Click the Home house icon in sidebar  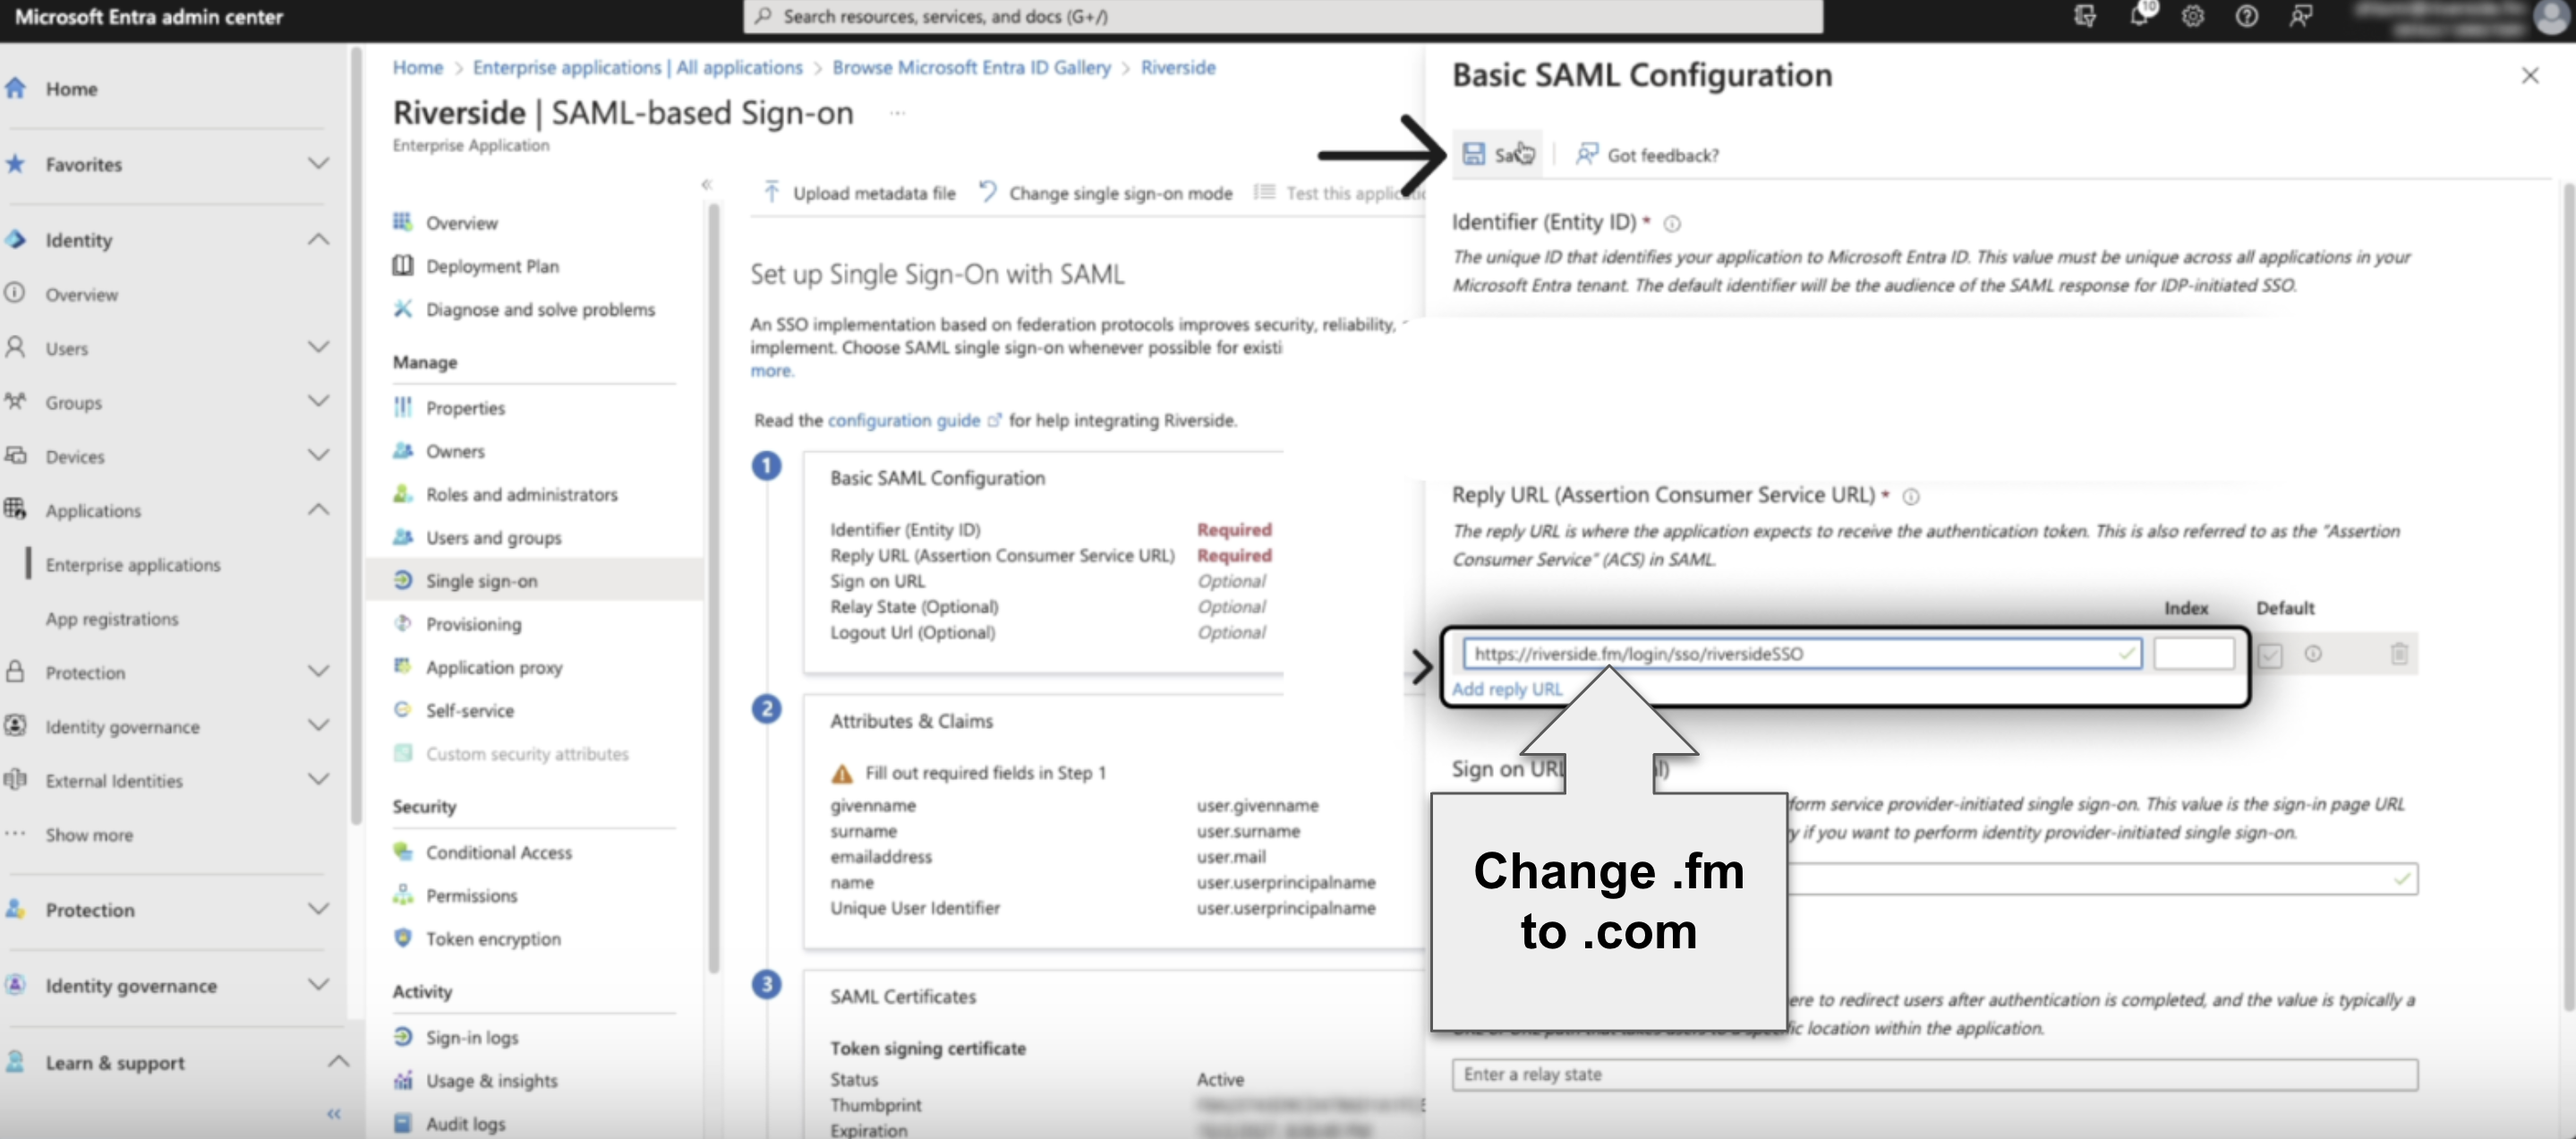(15, 88)
